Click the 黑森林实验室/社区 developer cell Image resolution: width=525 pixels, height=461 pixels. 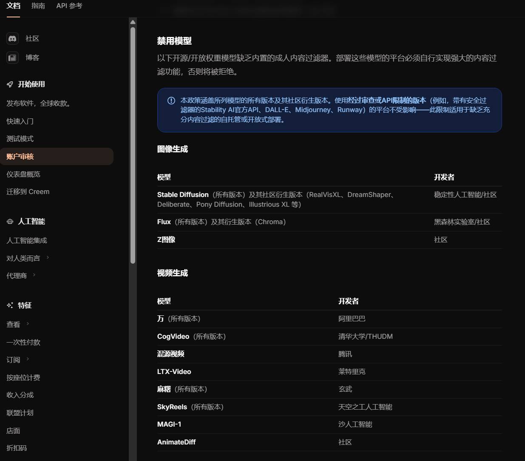462,222
